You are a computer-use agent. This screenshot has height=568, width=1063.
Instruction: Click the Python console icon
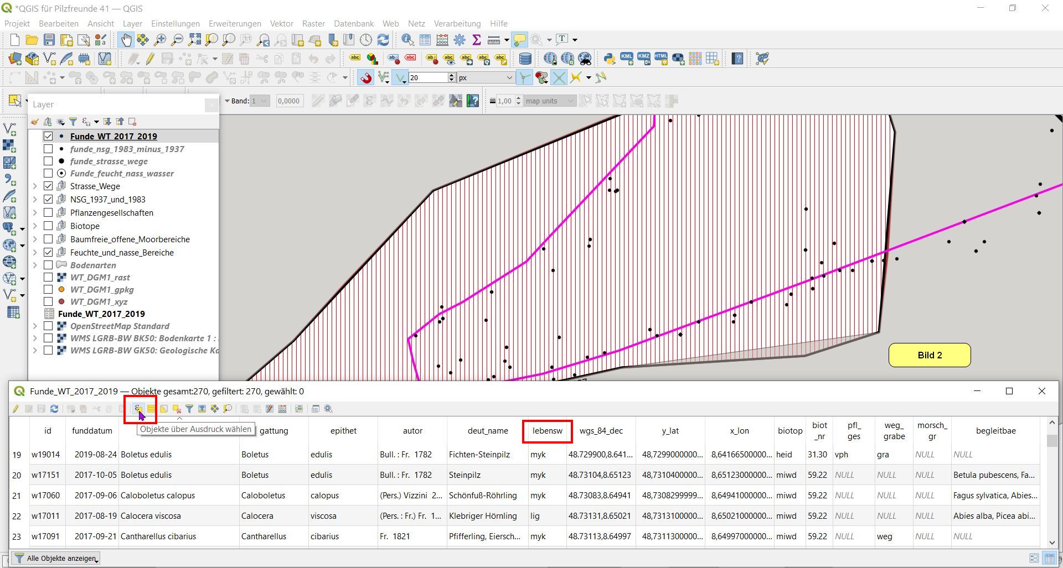point(609,59)
